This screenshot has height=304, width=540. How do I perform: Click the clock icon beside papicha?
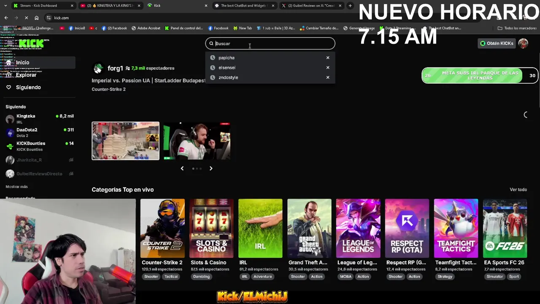(x=213, y=58)
